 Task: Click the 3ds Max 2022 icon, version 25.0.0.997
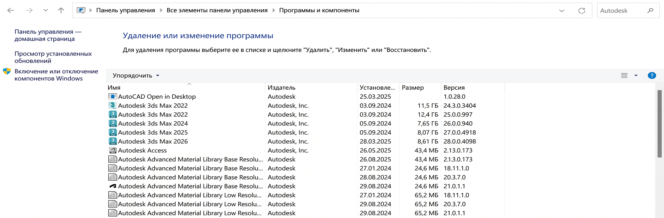tap(113, 114)
